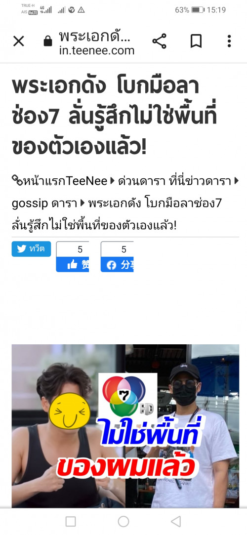Tap the lock icon for site security
Image resolution: width=247 pixels, height=535 pixels.
48,41
